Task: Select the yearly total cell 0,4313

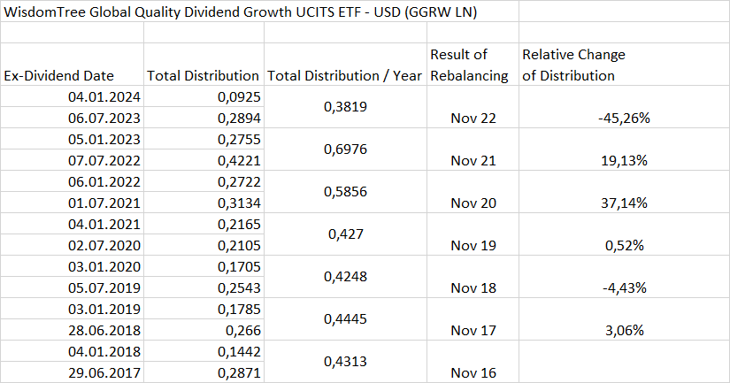Action: [347, 362]
